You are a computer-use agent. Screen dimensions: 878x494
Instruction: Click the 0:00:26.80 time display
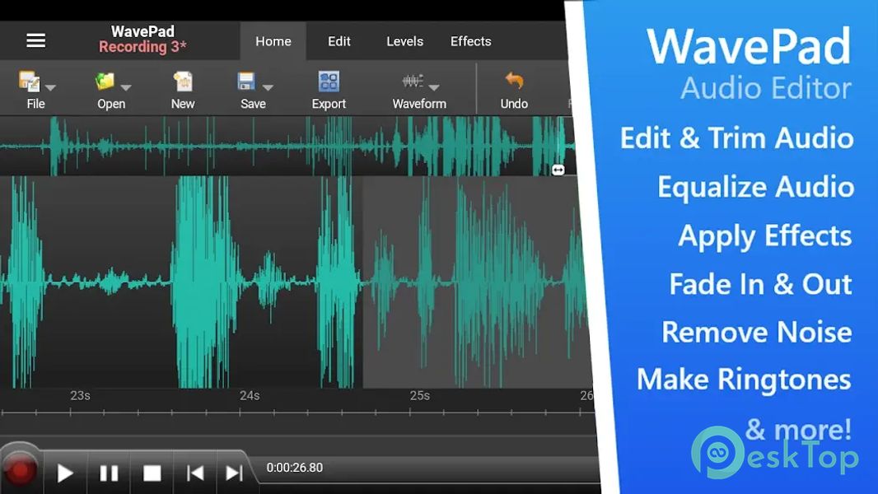coord(295,468)
